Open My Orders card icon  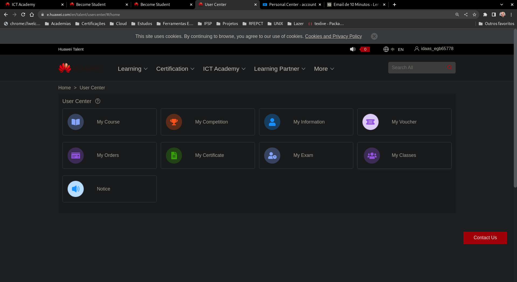point(75,155)
